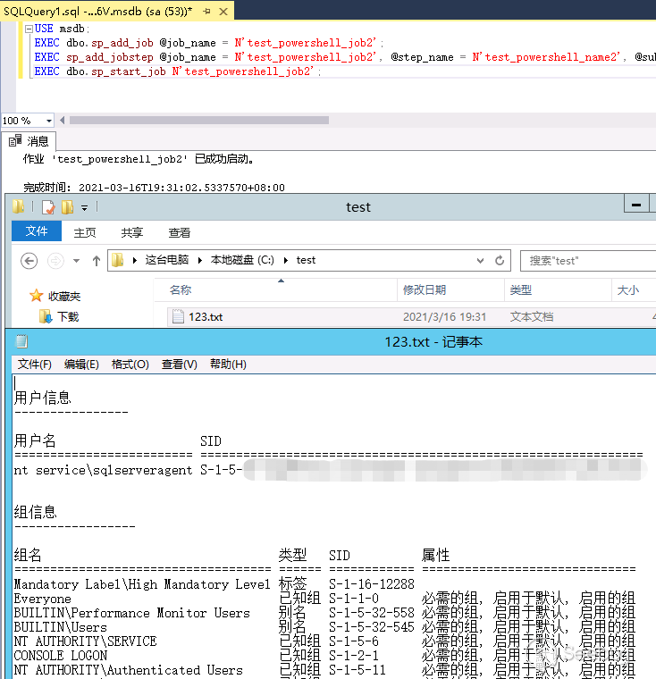The height and width of the screenshot is (679, 656).
Task: Open the address bar history dropdown
Action: [480, 260]
